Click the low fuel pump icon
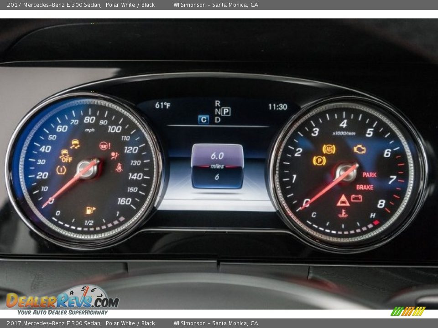The image size is (438, 328). pos(90,210)
